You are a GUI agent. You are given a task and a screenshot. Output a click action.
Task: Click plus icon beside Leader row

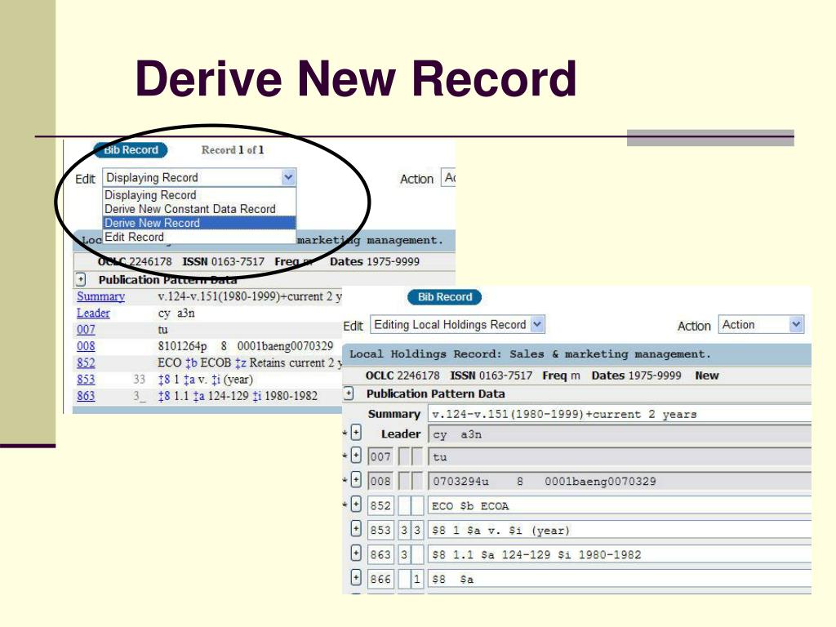(356, 433)
